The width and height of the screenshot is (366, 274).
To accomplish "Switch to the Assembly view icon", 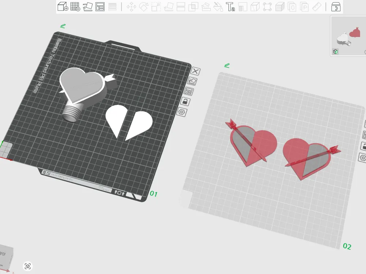I will 336,7.
